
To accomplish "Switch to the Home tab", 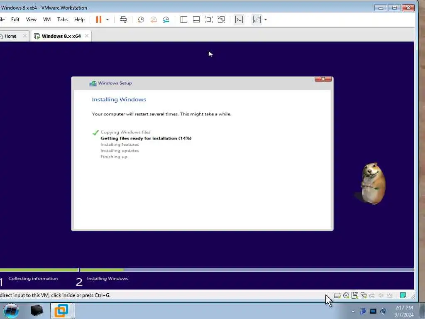I will [x=10, y=36].
